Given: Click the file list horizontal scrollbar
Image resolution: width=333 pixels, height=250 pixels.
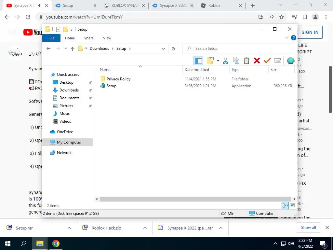Looking at the screenshot, I should 195,199.
